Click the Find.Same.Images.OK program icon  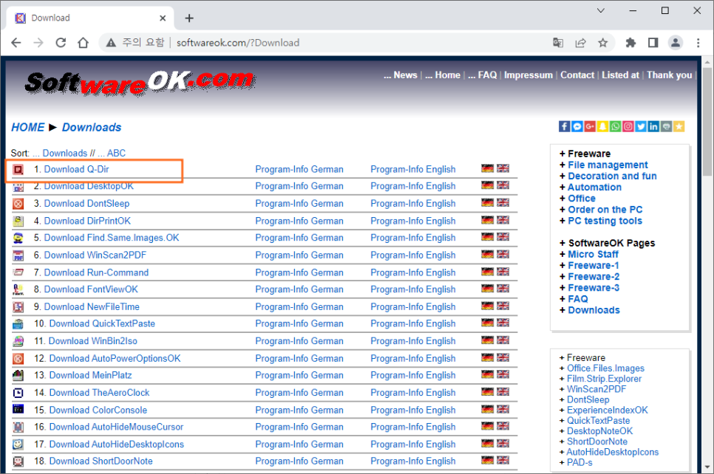pyautogui.click(x=18, y=238)
